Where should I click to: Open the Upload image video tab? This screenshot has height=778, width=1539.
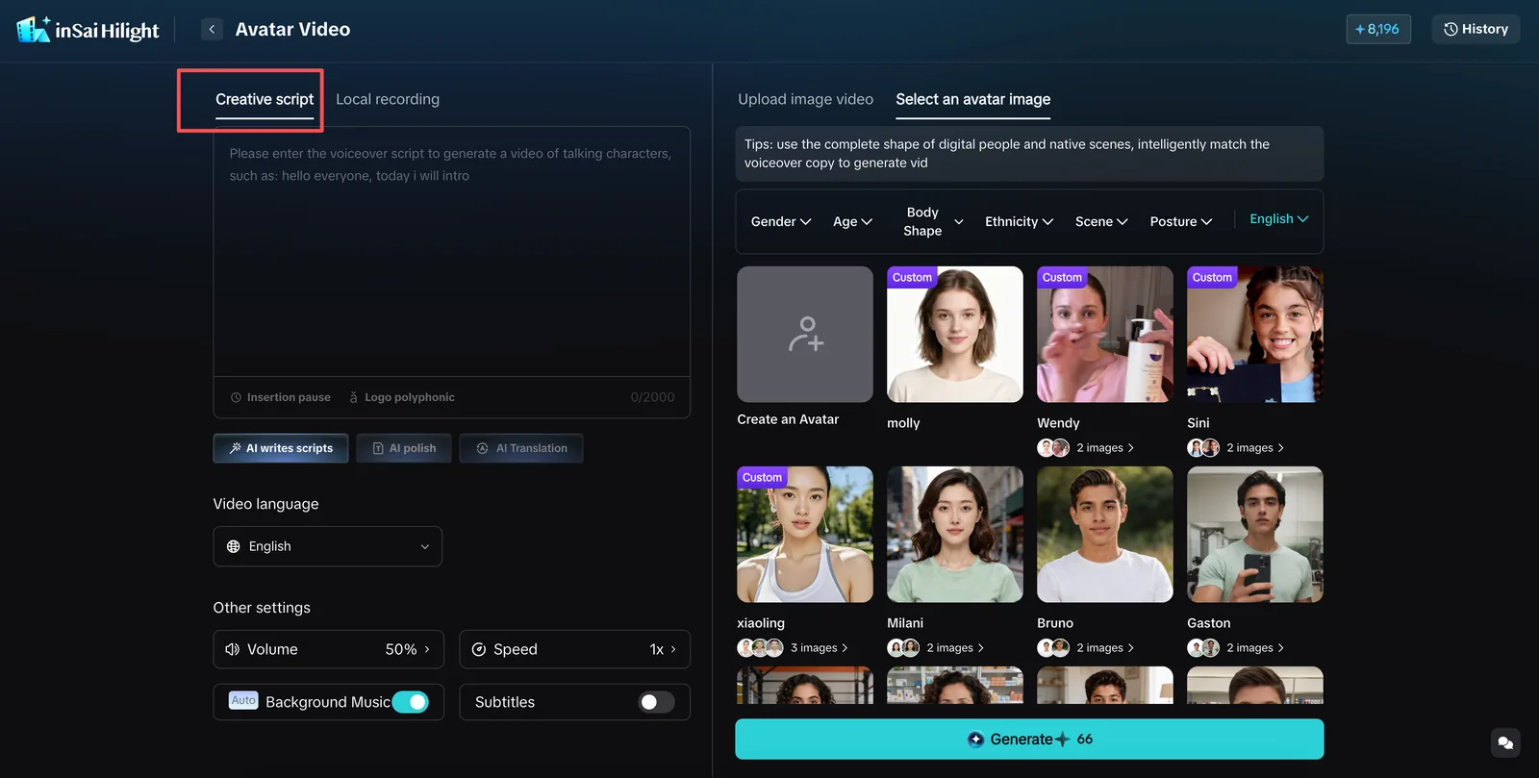805,99
